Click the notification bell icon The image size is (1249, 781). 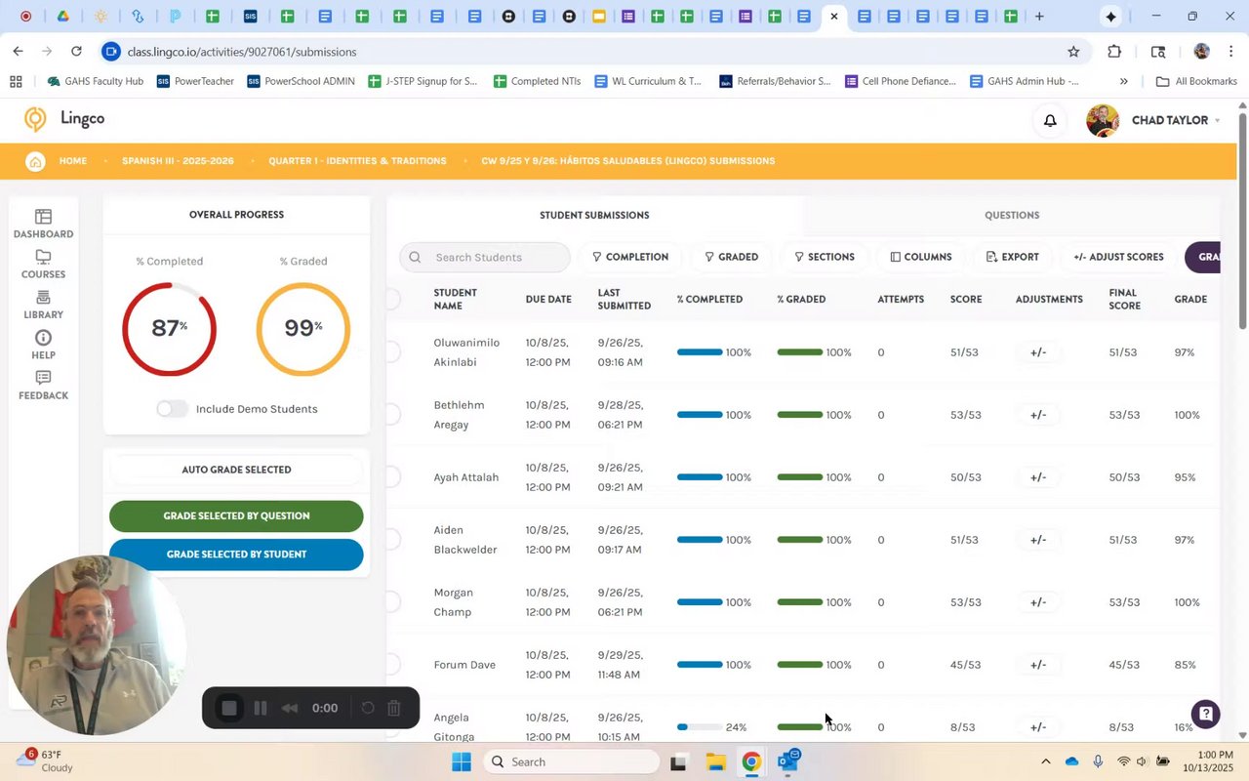pos(1050,120)
